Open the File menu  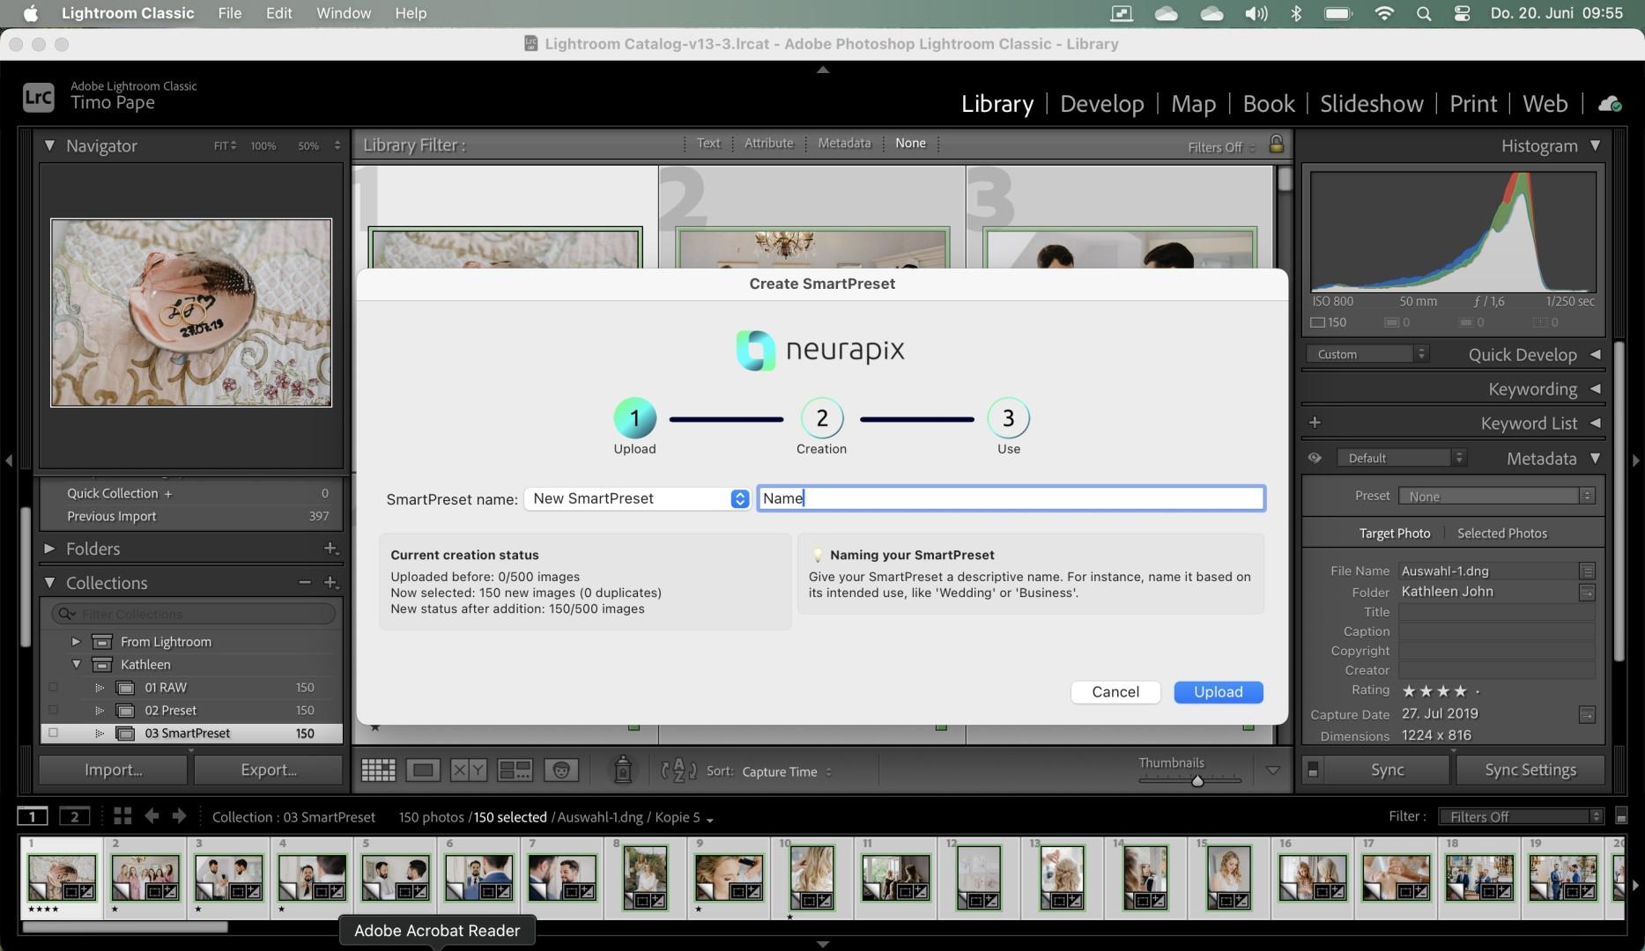click(230, 13)
